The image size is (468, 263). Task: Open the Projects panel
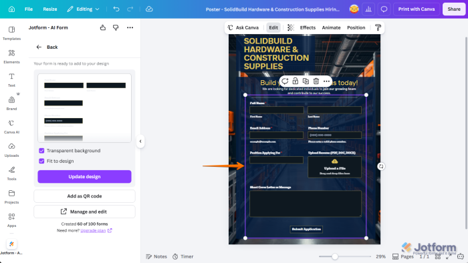click(11, 197)
